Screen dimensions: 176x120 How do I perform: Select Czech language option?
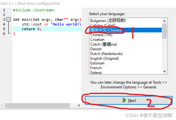[104, 44]
